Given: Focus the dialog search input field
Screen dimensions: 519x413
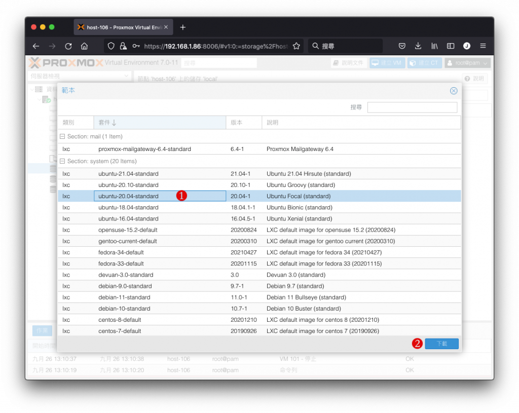Looking at the screenshot, I should click(412, 107).
